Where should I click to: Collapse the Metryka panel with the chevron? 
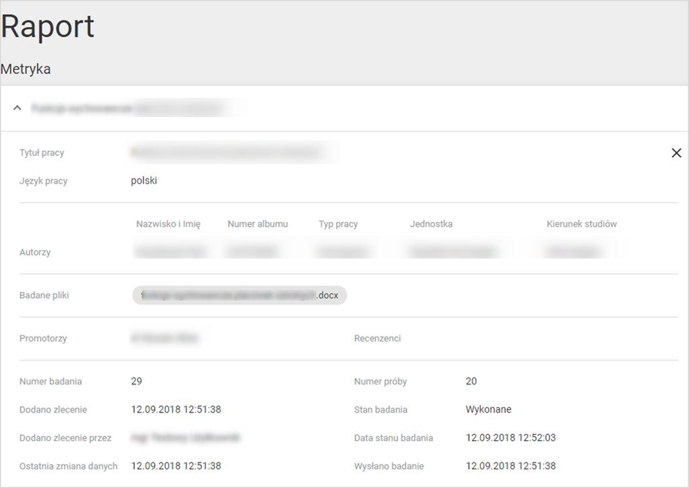tap(17, 108)
